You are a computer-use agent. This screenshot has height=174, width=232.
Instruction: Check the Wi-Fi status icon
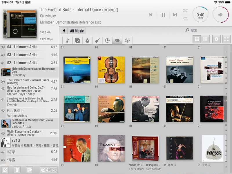click(215, 2)
